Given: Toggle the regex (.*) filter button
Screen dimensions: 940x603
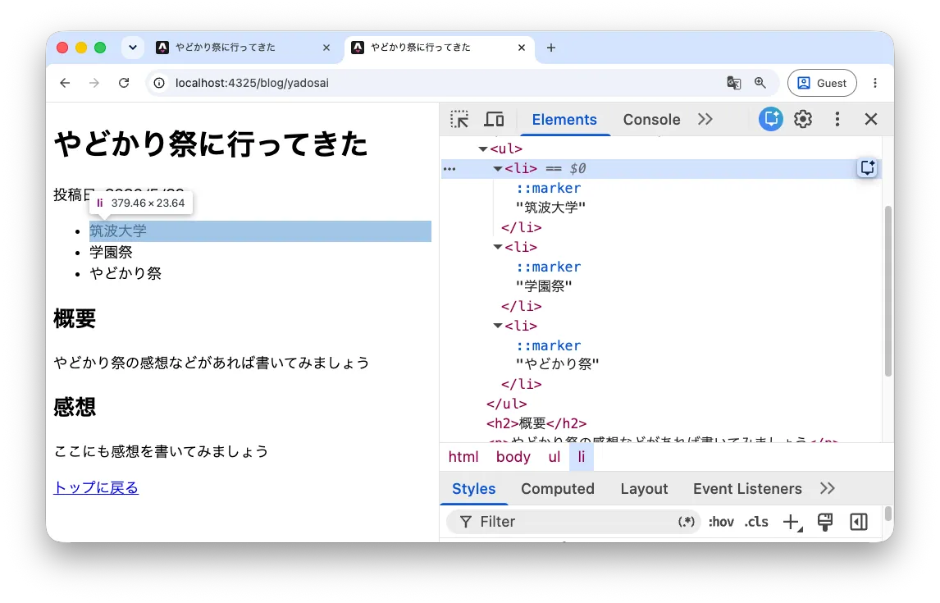Looking at the screenshot, I should [687, 522].
